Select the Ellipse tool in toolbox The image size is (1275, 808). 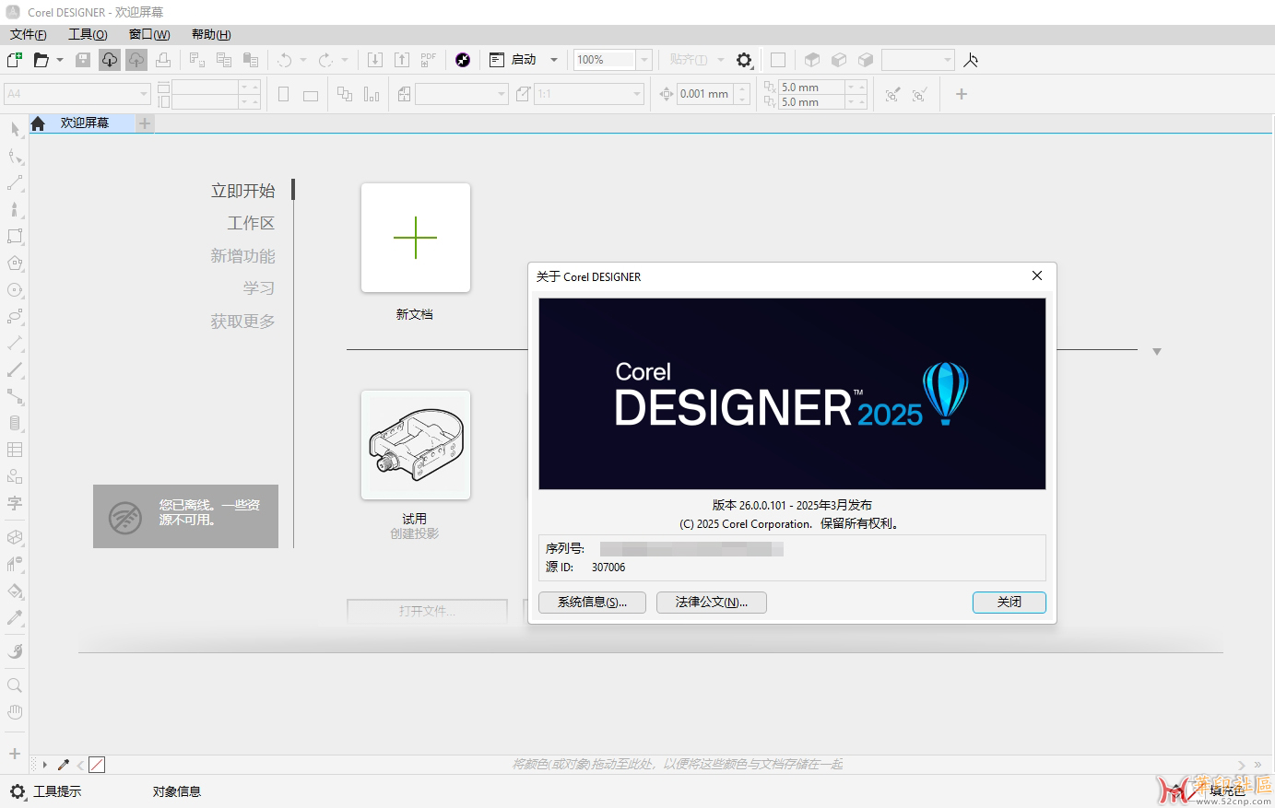pyautogui.click(x=15, y=289)
